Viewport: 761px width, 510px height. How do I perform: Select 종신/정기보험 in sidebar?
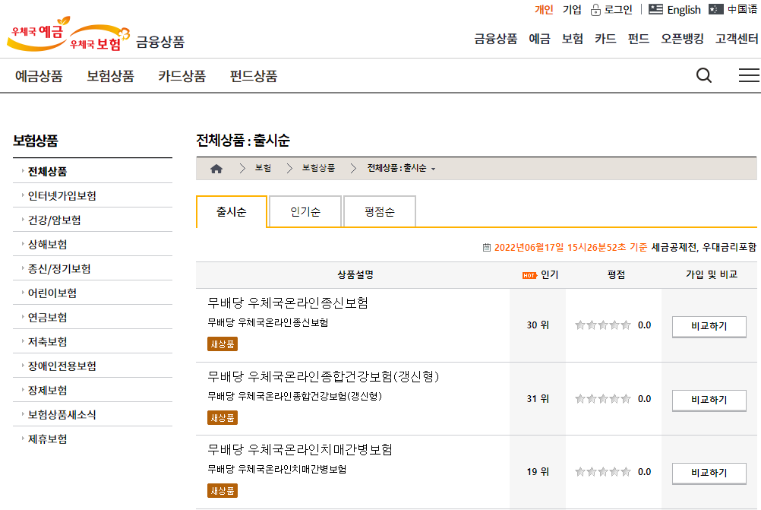coord(58,268)
